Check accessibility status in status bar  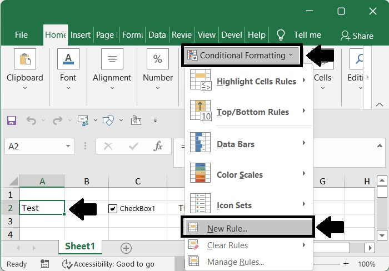[x=108, y=264]
